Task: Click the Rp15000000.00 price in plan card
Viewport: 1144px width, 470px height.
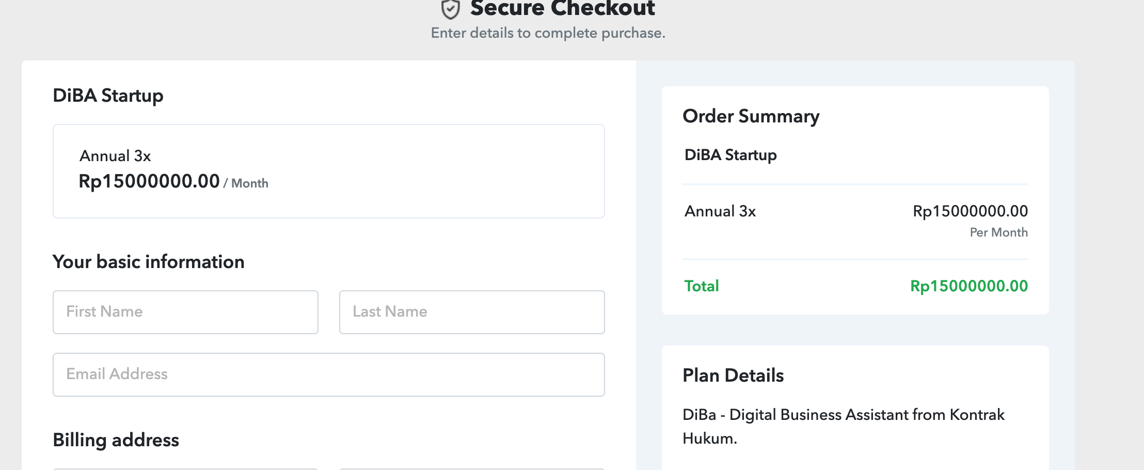Action: 149,181
